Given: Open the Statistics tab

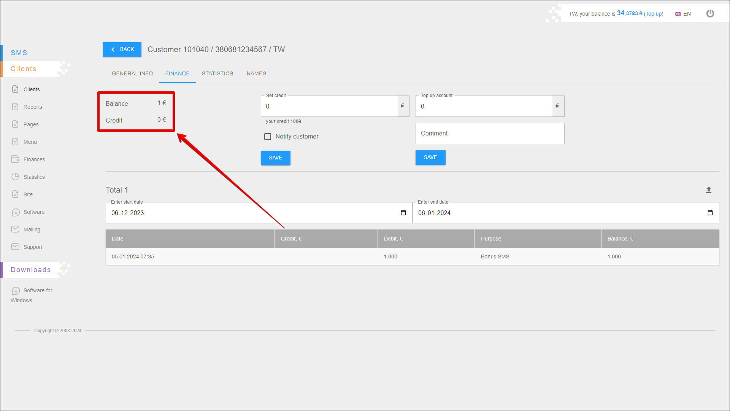Looking at the screenshot, I should click(217, 73).
